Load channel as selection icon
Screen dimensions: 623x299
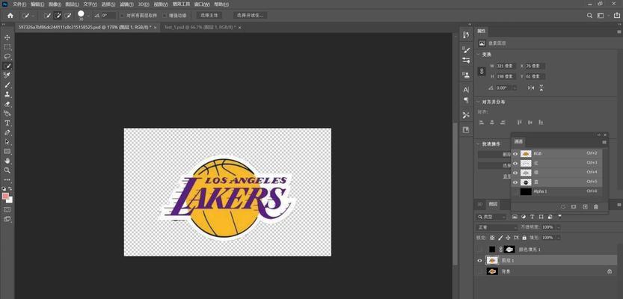(563, 207)
